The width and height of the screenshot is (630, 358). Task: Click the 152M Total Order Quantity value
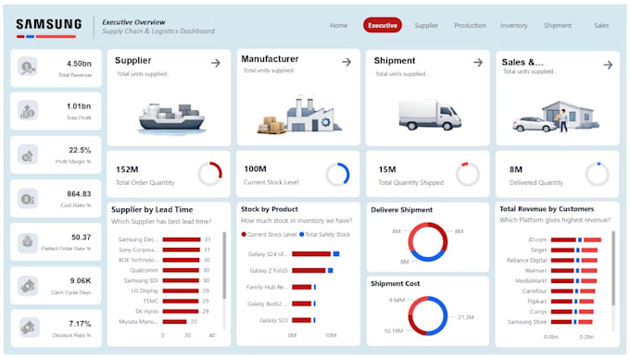point(127,169)
